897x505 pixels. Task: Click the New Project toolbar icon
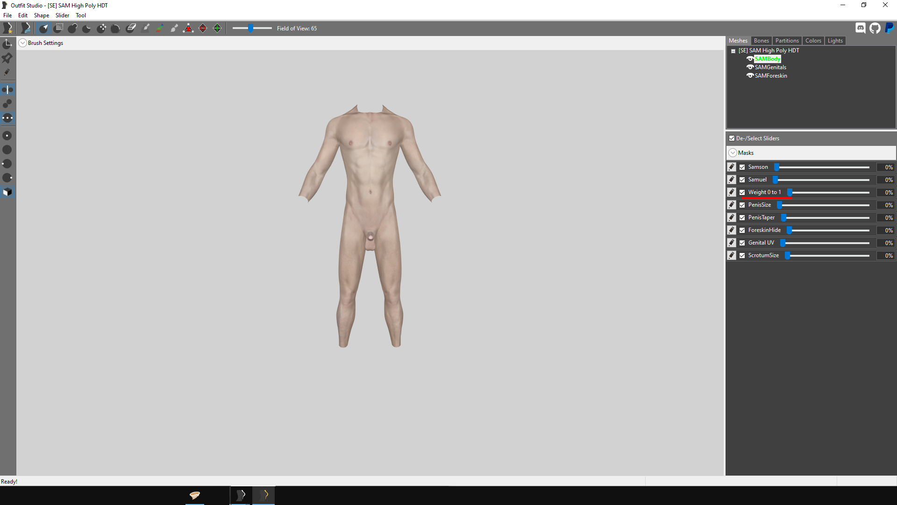[x=7, y=28]
